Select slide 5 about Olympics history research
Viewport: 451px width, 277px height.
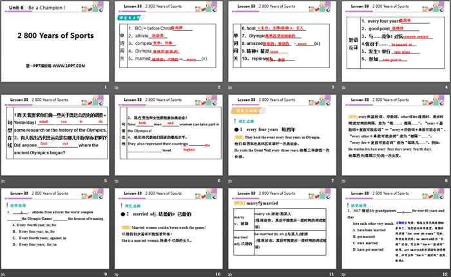[56, 135]
